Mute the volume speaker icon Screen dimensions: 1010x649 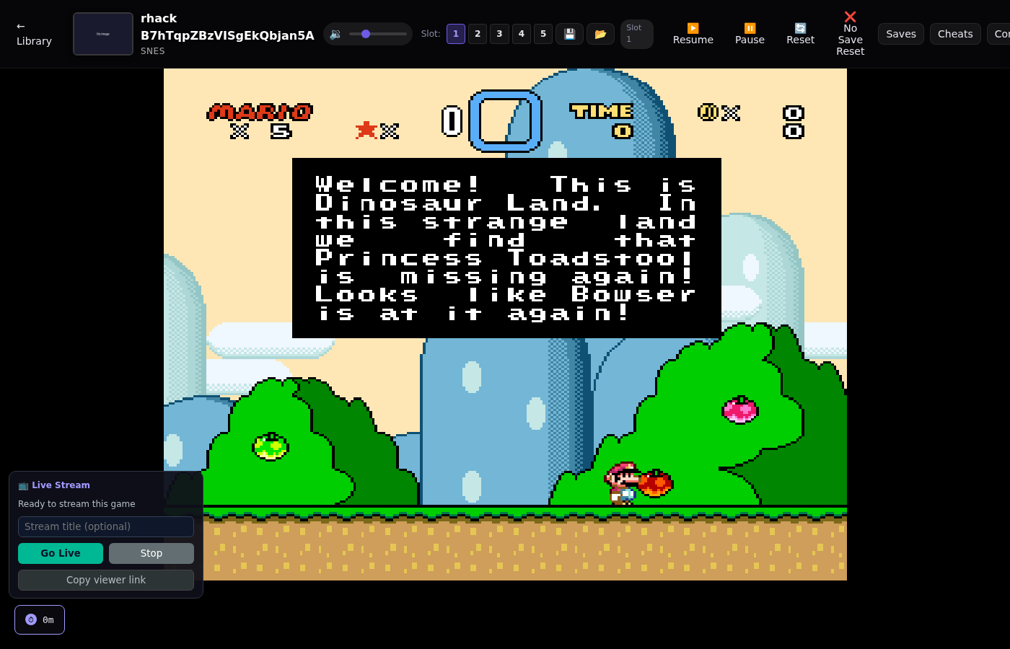pyautogui.click(x=335, y=34)
